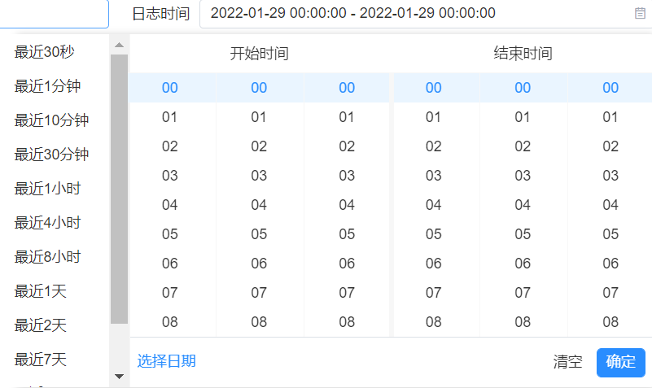The height and width of the screenshot is (388, 652).
Task: Choose the 最近1分钟 quick range
Action: (47, 86)
